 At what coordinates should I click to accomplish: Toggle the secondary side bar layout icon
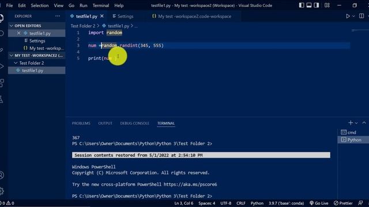[x=317, y=5]
